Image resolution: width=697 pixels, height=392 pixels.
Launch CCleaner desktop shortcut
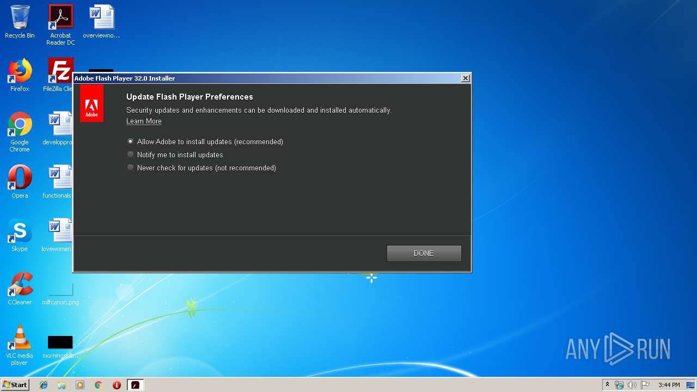point(20,289)
